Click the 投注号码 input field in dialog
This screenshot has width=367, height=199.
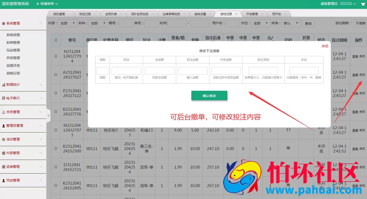click(263, 71)
